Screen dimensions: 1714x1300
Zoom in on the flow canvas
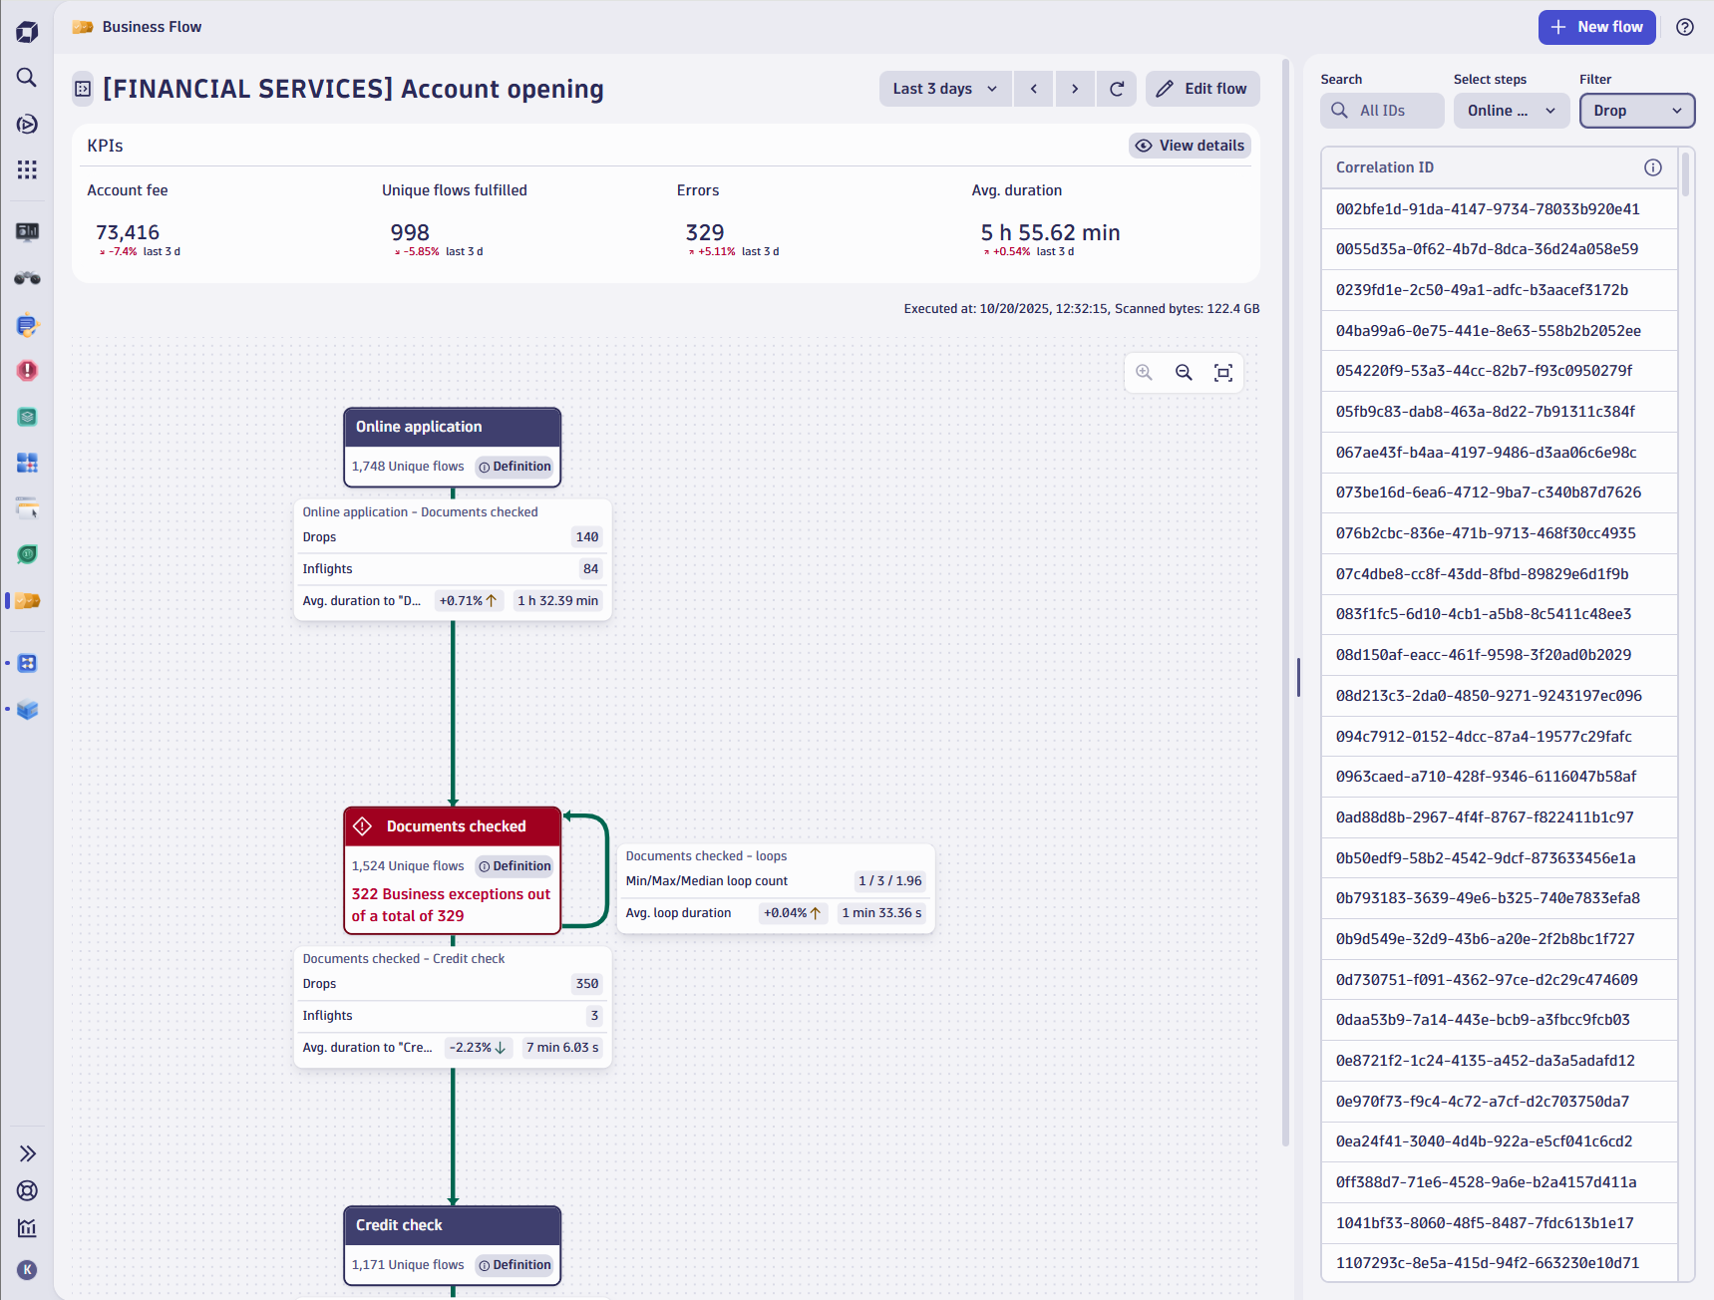pos(1144,373)
